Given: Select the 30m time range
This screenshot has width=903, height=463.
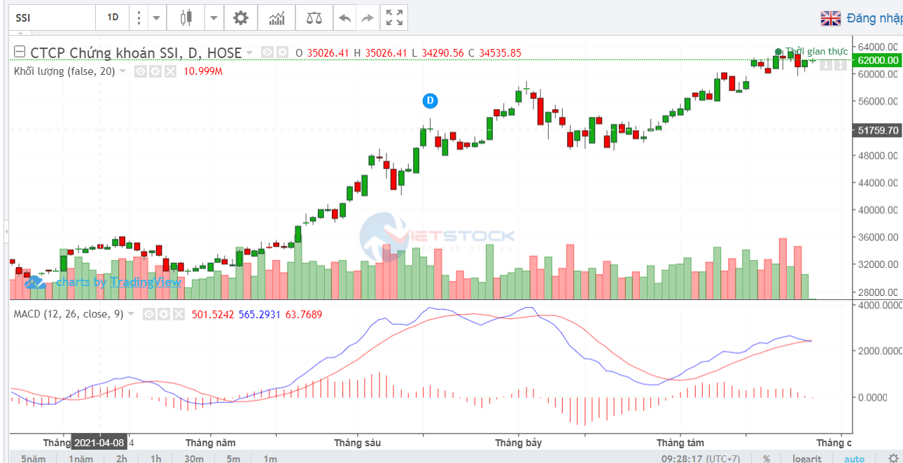Looking at the screenshot, I should point(193,458).
